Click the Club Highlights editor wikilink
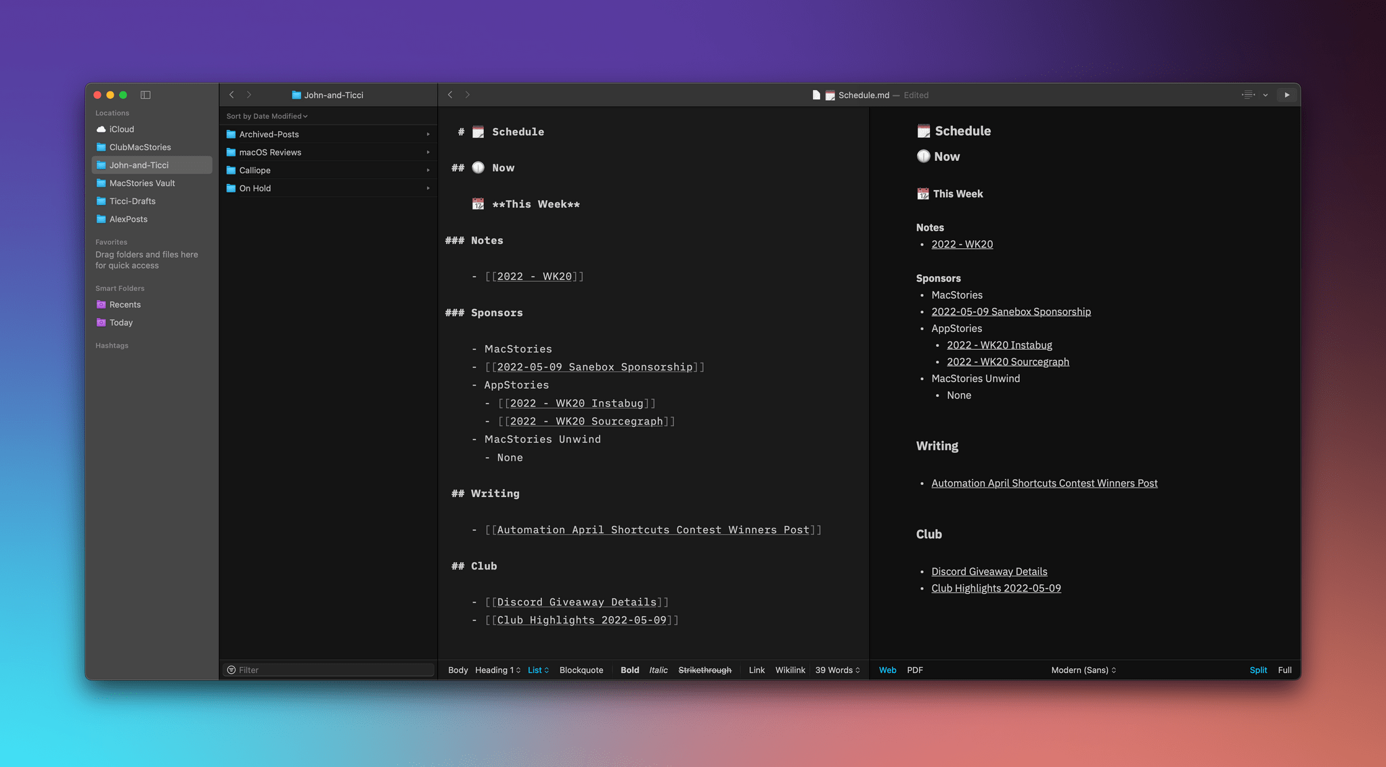This screenshot has height=767, width=1386. 581,620
